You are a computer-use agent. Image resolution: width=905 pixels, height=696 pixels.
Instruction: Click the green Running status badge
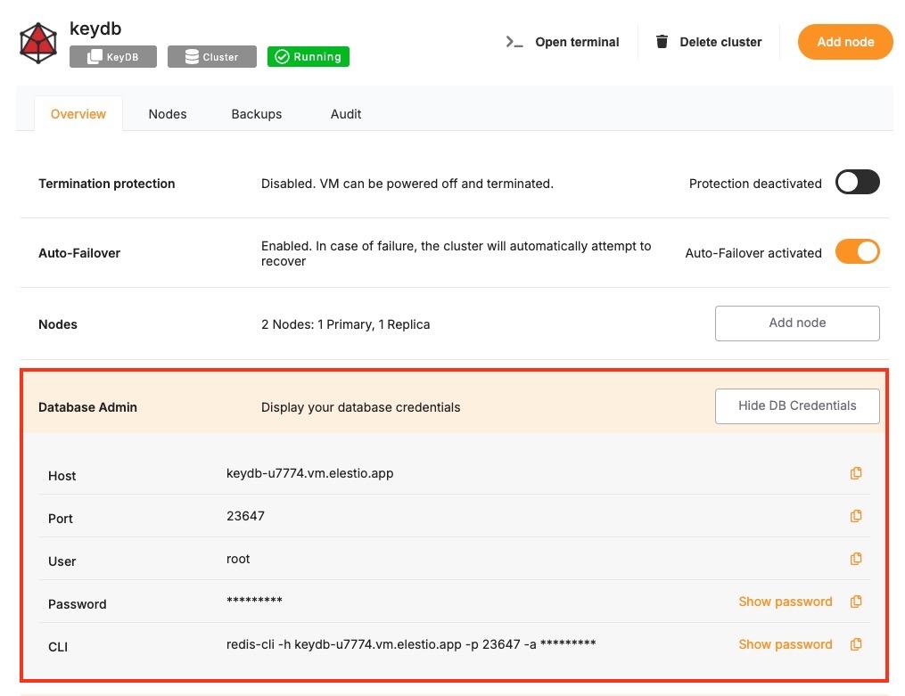[309, 57]
